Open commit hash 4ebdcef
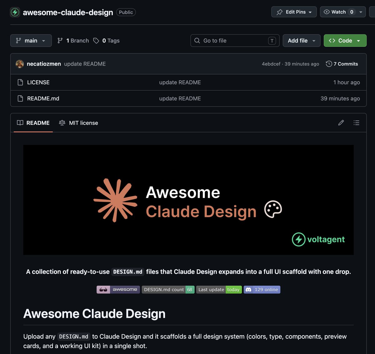The image size is (375, 354). [x=271, y=64]
